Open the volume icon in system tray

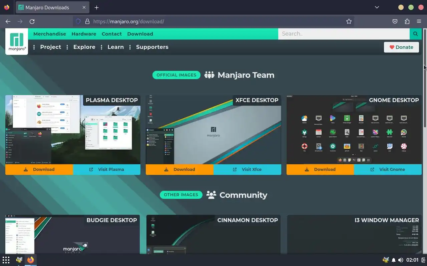pos(401,260)
